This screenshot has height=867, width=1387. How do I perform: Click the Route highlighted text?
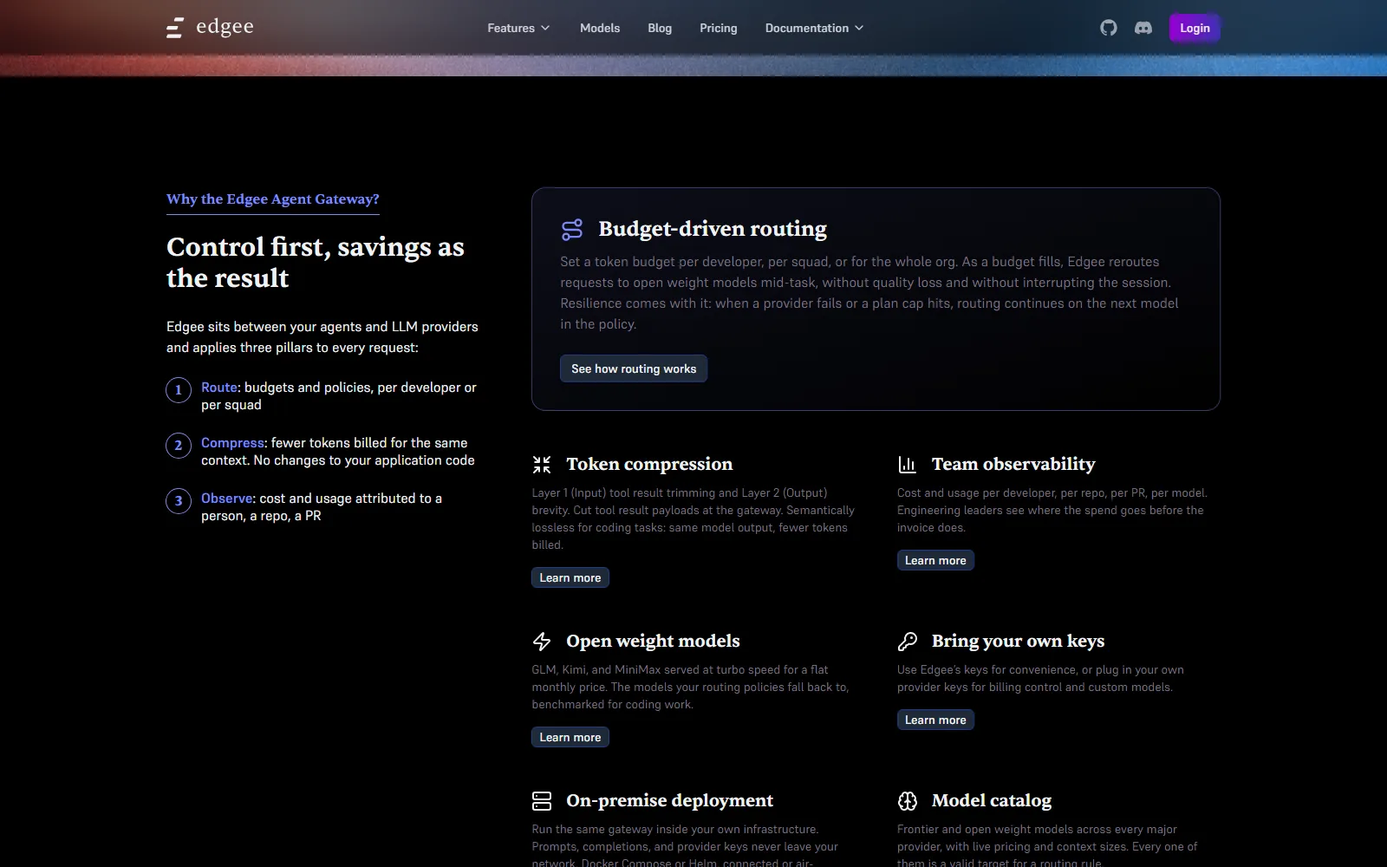coord(219,388)
